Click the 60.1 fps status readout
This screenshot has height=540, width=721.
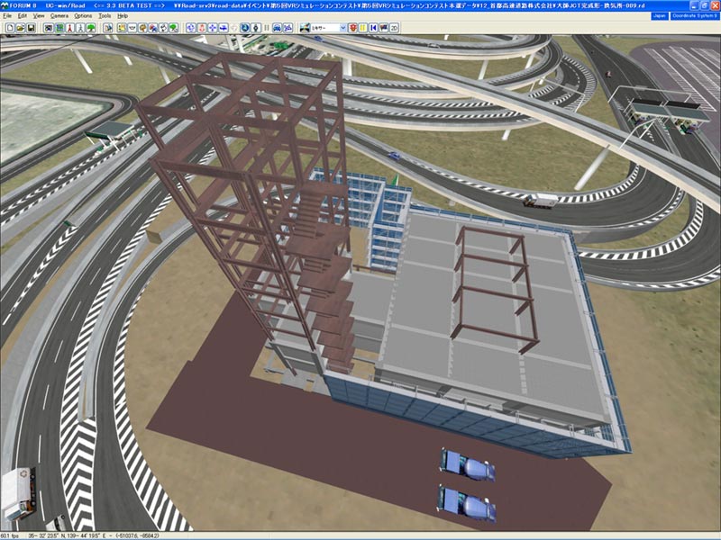pos(10,535)
